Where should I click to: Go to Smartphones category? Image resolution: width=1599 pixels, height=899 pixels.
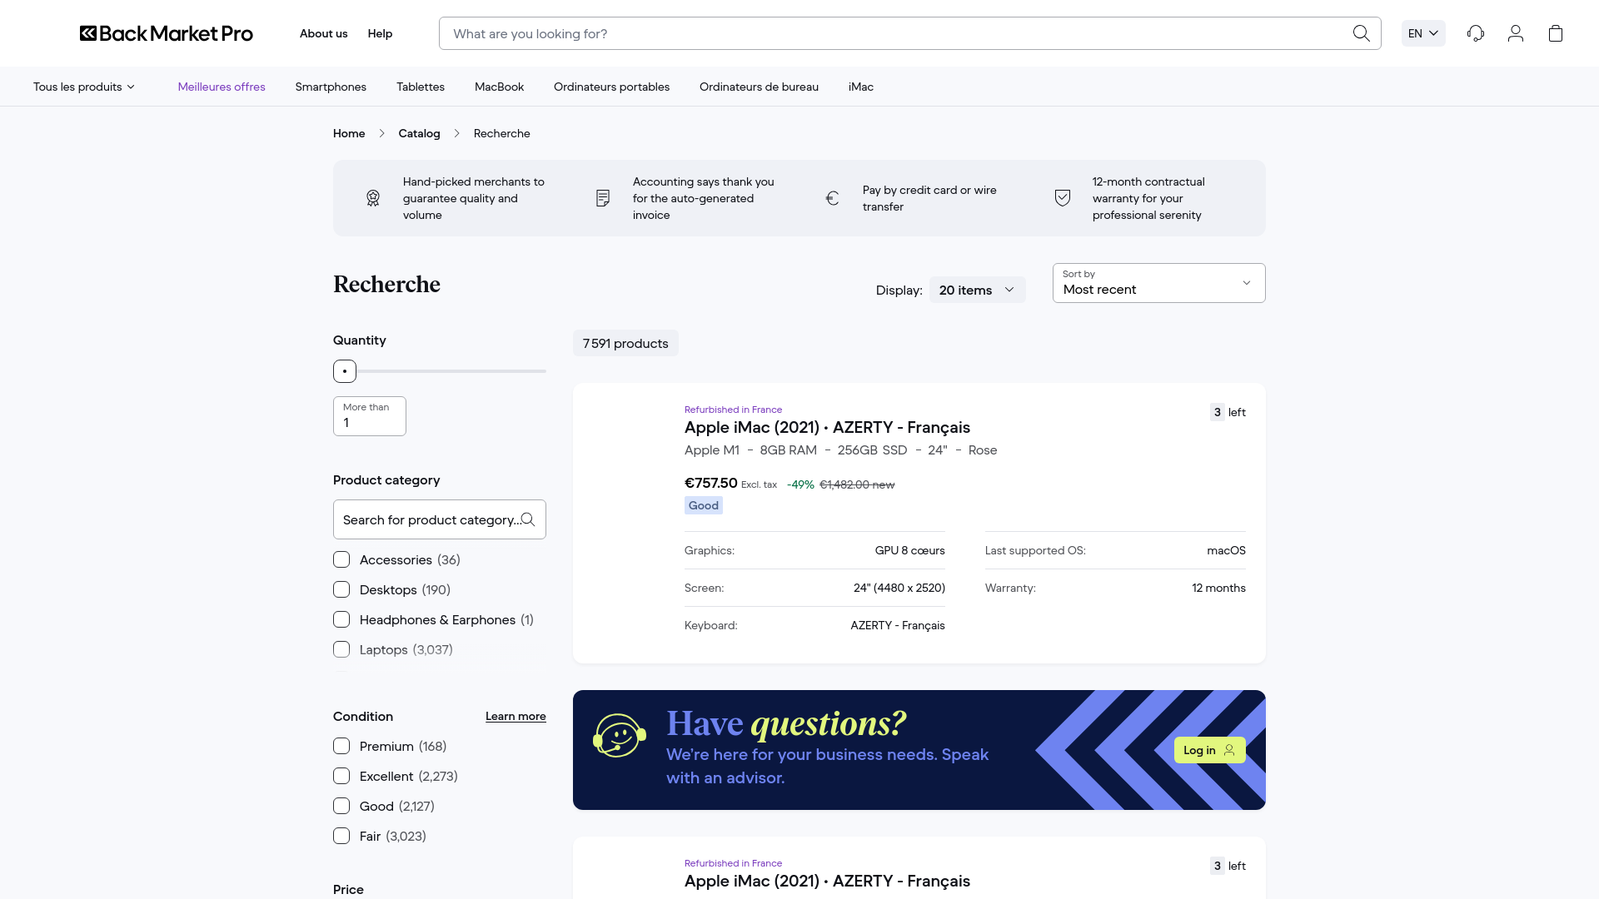[x=331, y=87]
